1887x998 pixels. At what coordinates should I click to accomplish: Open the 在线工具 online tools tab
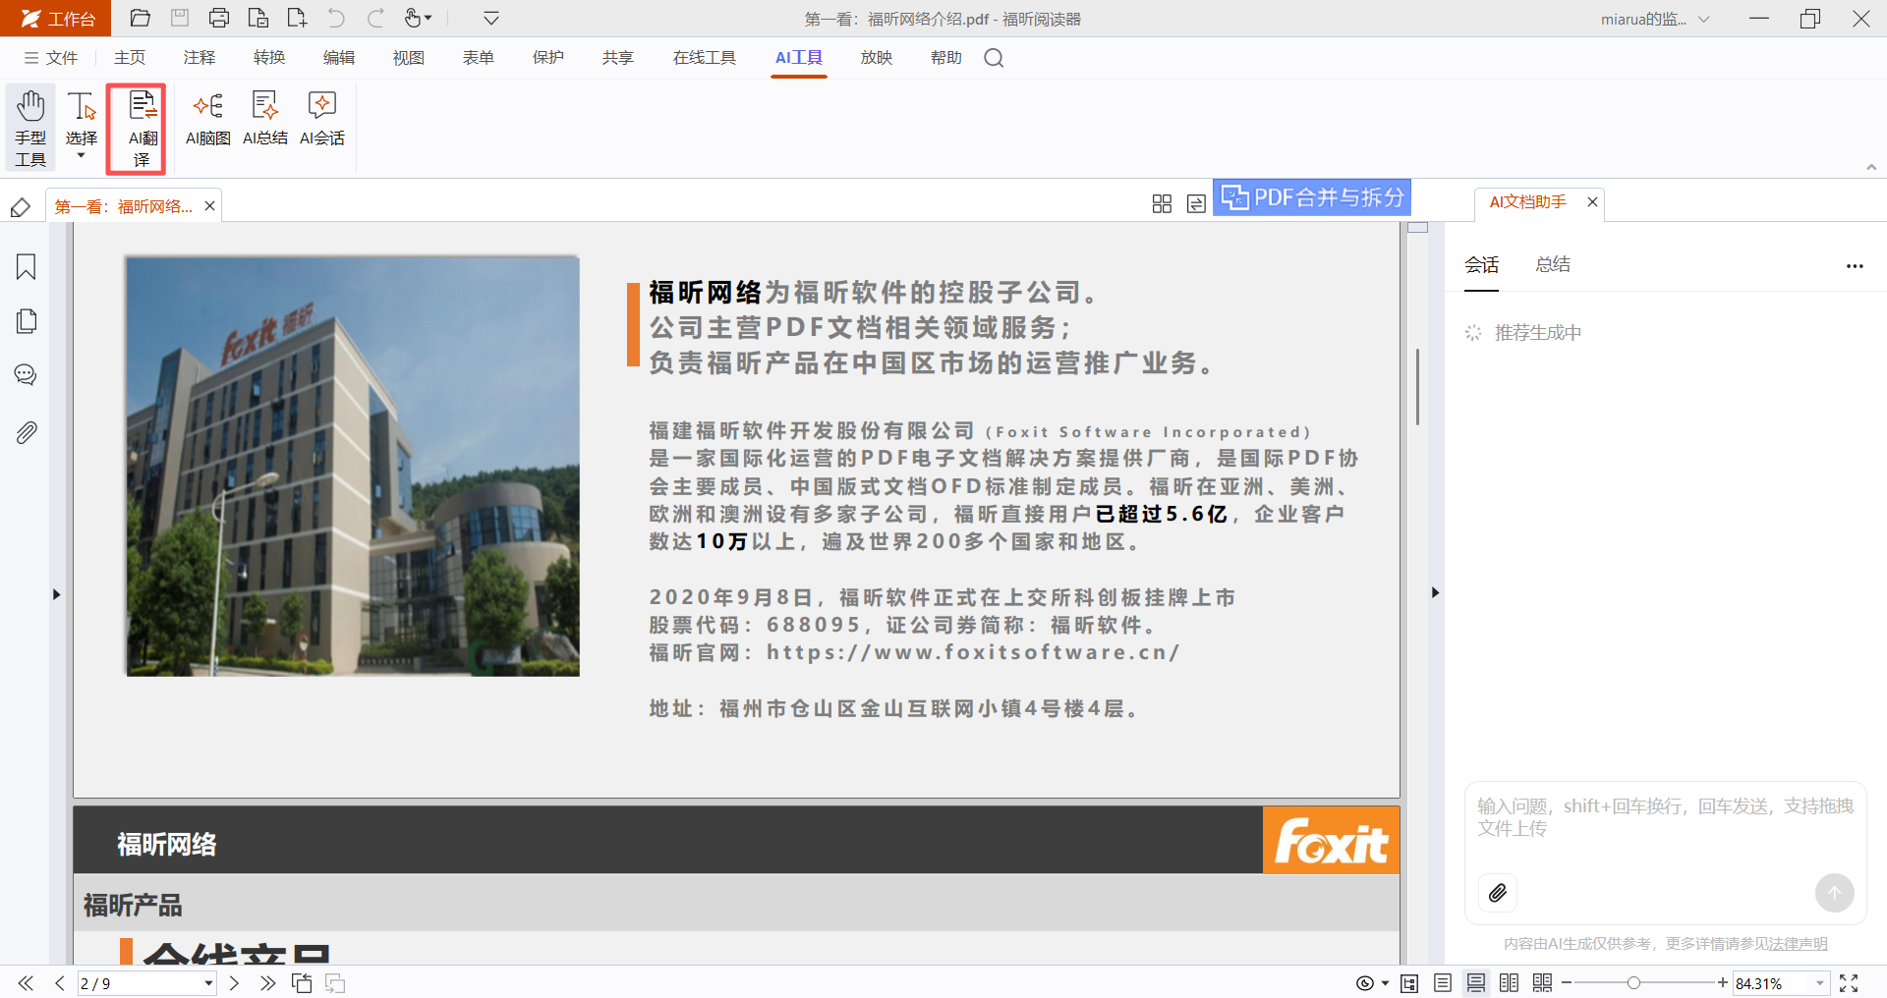tap(705, 58)
